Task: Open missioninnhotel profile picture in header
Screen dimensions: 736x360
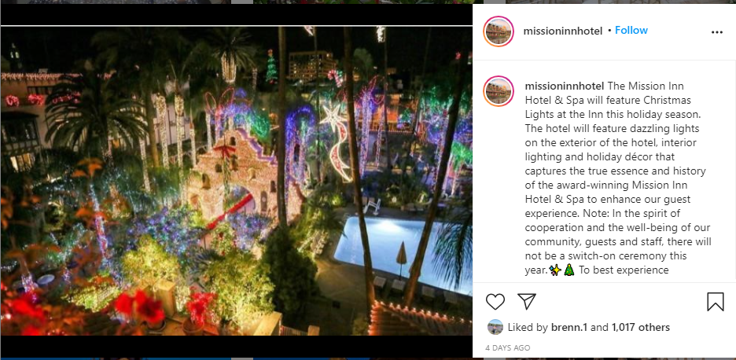Action: click(x=499, y=31)
